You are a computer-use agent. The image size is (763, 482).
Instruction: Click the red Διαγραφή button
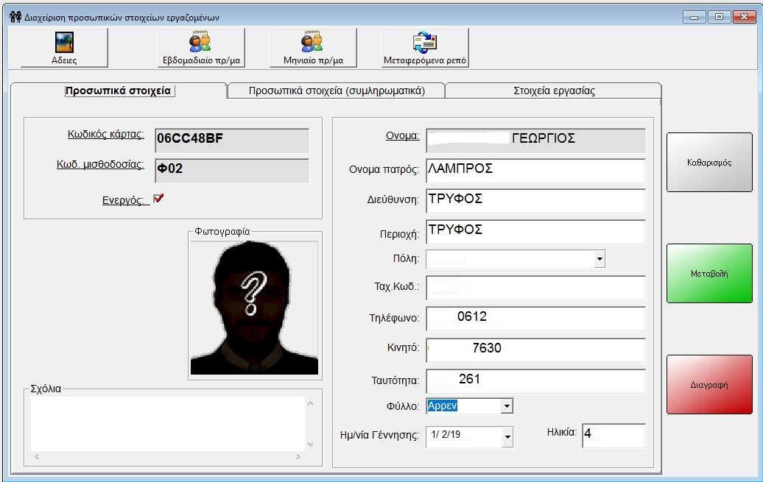709,384
